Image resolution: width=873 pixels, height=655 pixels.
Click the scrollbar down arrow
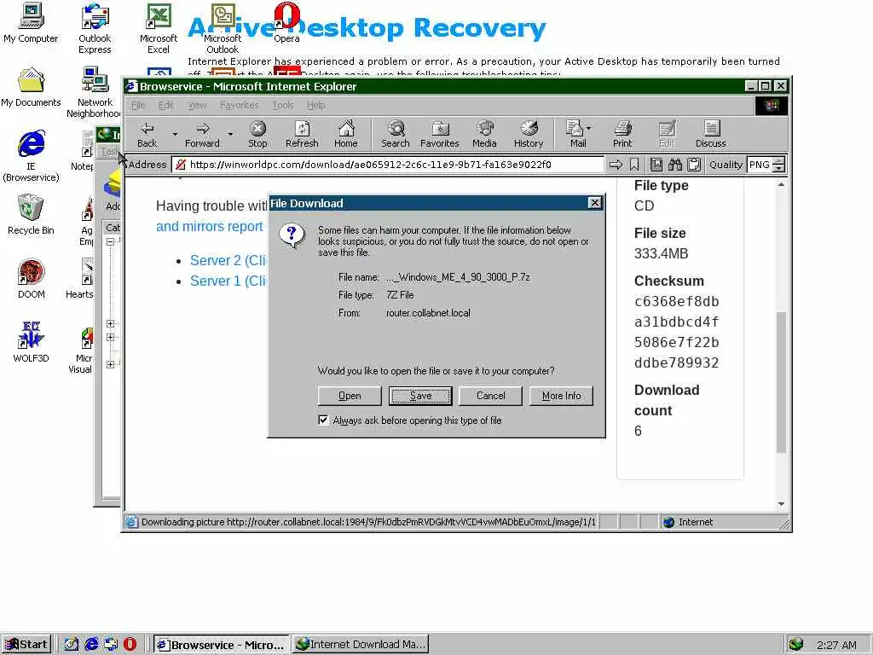coord(781,504)
